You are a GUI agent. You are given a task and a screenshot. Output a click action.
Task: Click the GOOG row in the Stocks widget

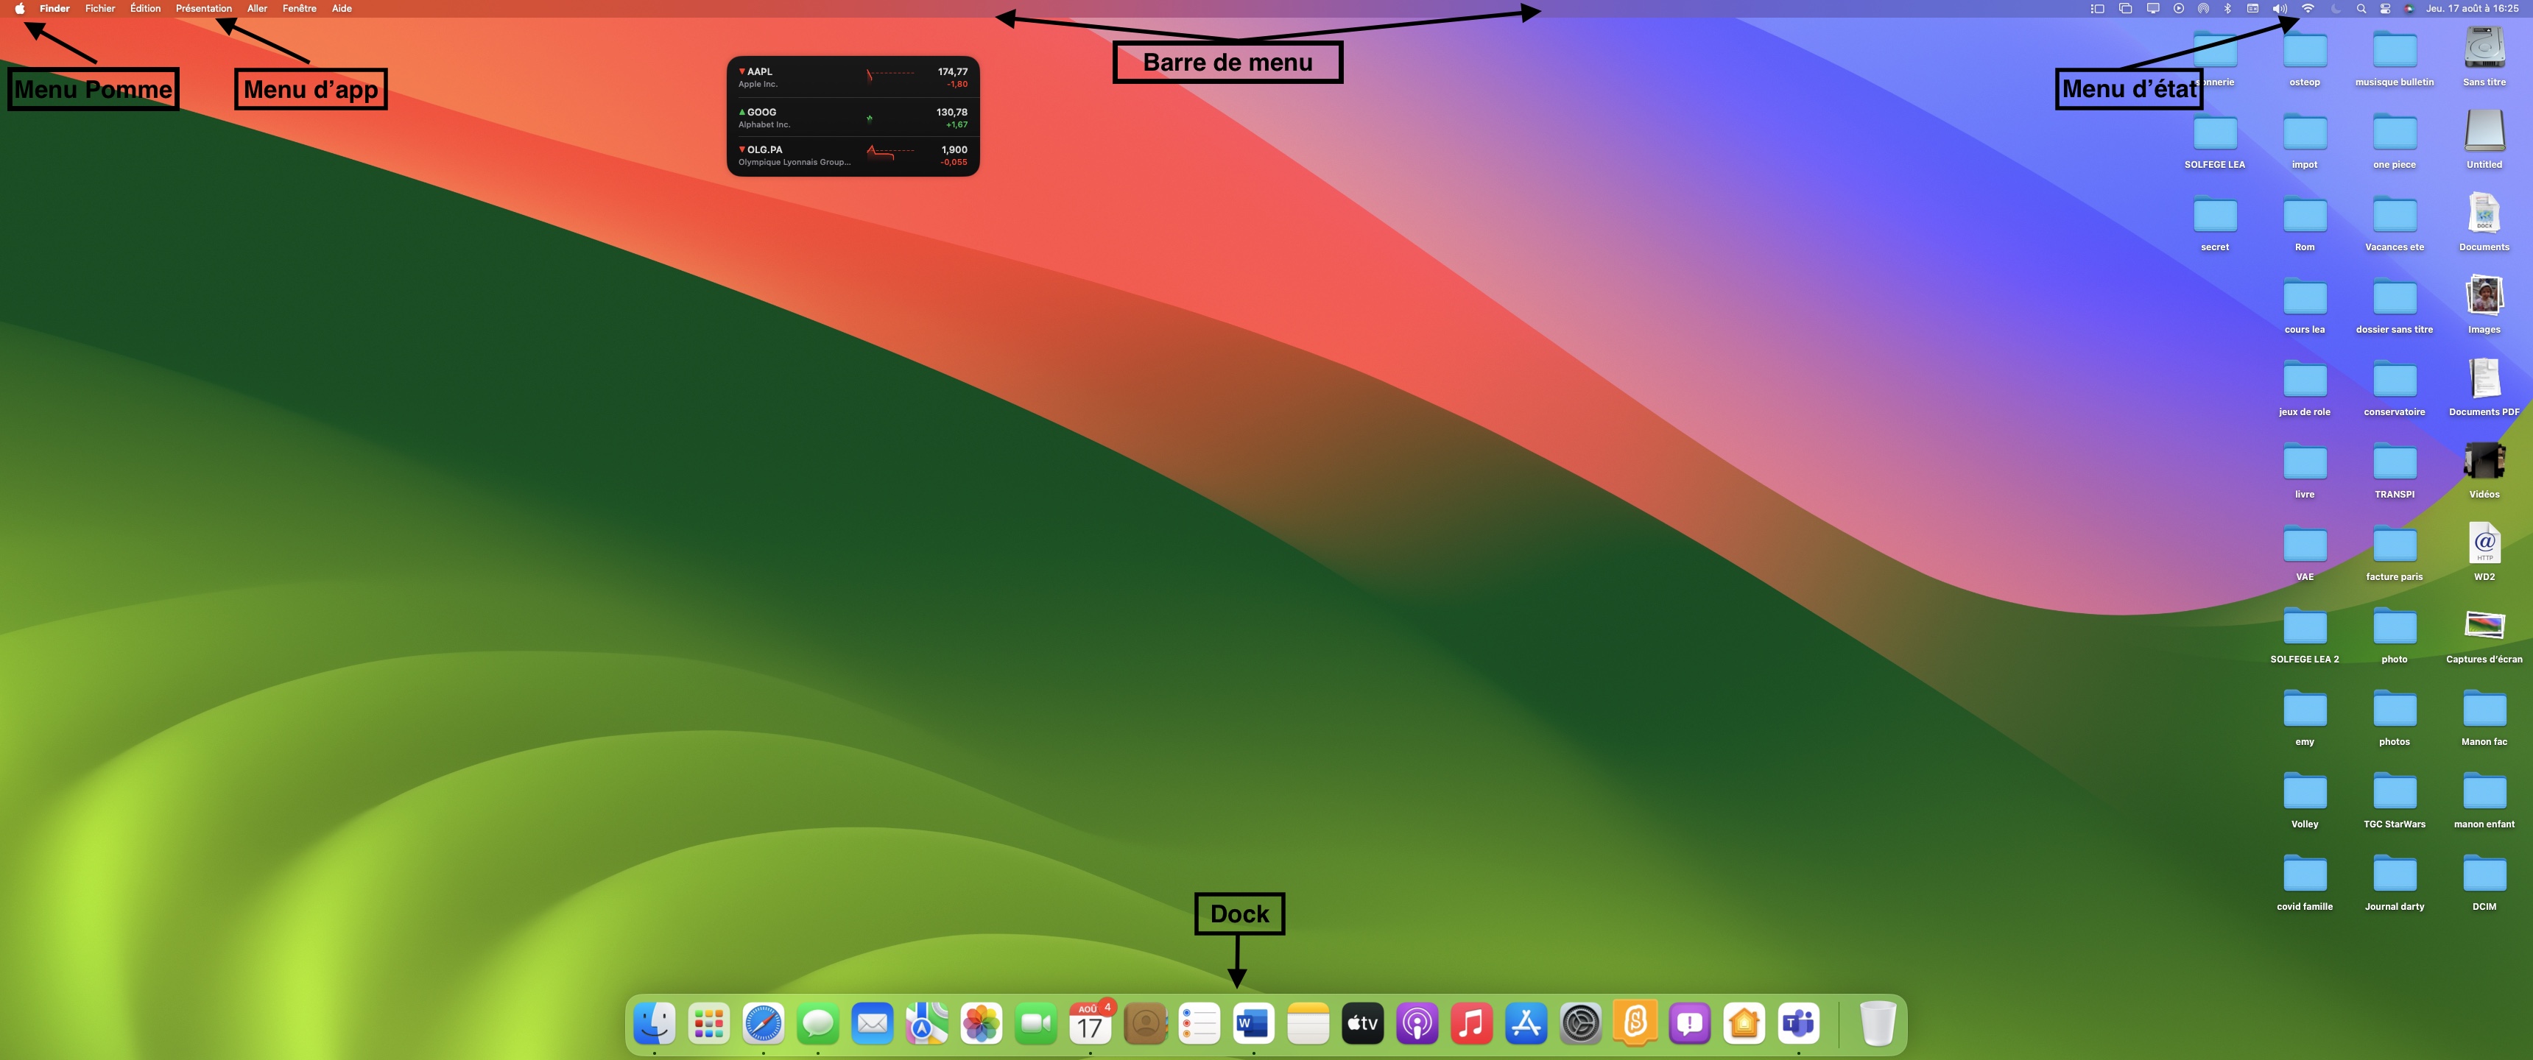pos(853,117)
